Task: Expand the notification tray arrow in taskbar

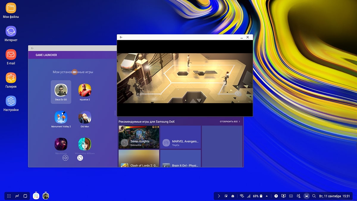Action: click(219, 196)
